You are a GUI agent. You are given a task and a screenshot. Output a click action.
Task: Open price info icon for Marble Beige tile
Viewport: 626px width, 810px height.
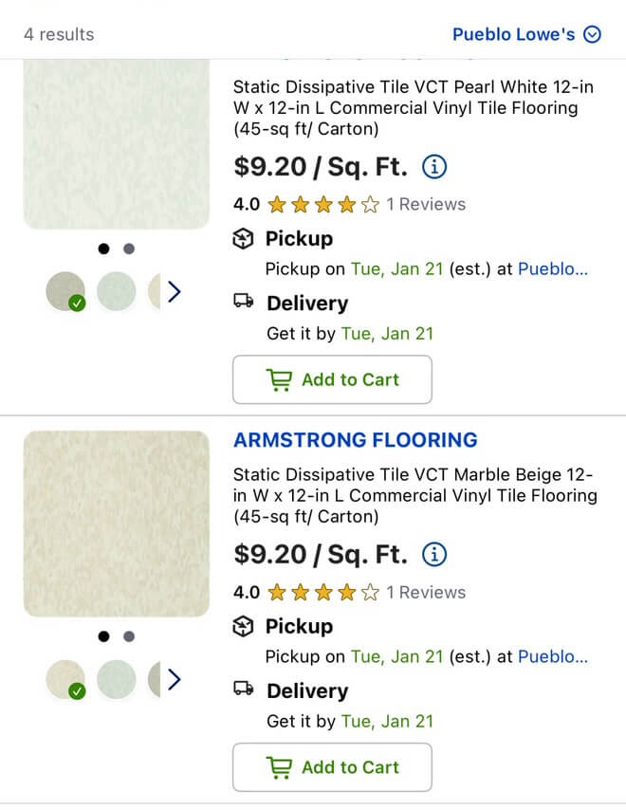click(434, 555)
